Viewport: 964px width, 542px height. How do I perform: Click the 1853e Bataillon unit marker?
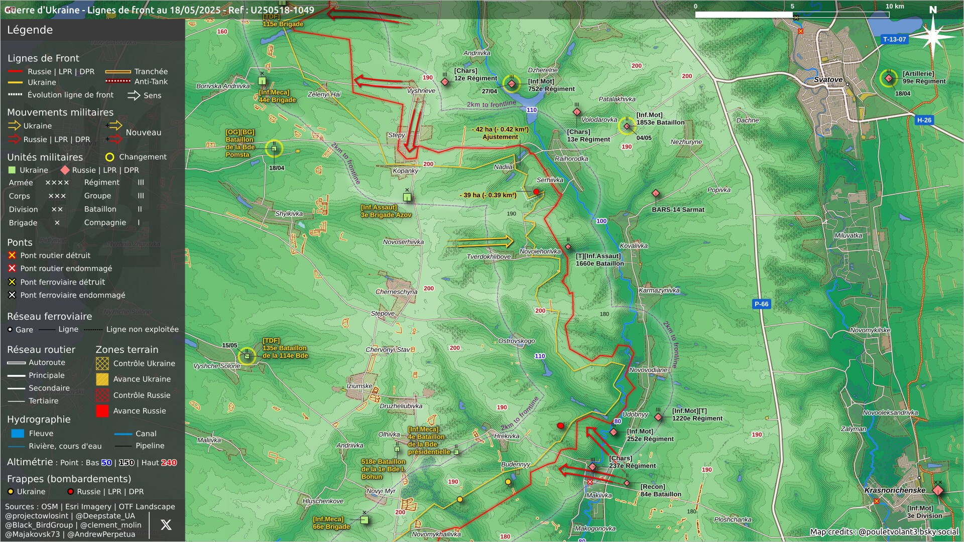tap(627, 126)
